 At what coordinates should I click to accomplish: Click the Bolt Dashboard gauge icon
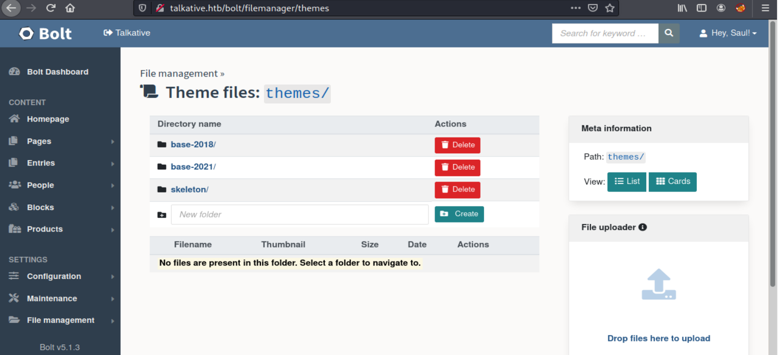coord(14,71)
